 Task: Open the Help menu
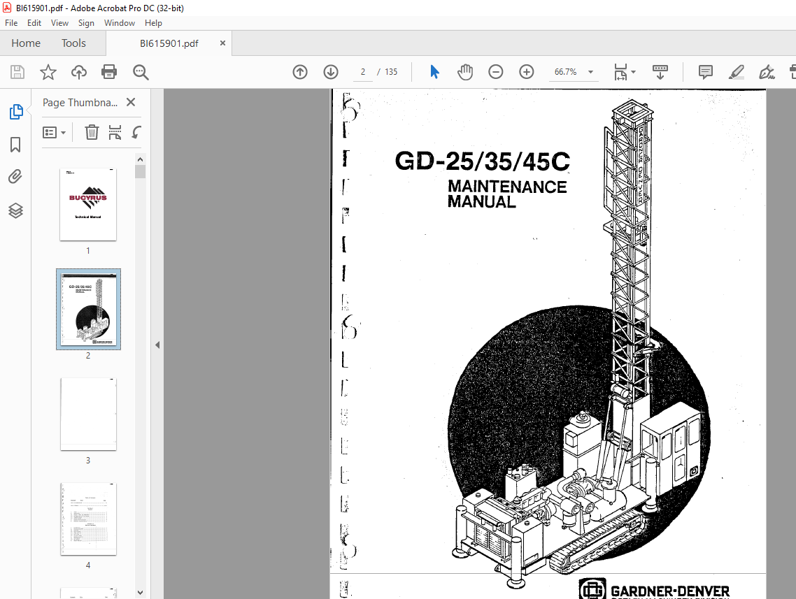[x=153, y=23]
